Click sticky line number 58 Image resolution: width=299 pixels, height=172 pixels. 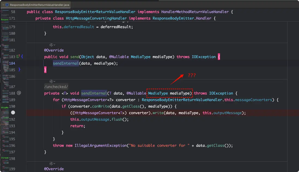[13, 12]
